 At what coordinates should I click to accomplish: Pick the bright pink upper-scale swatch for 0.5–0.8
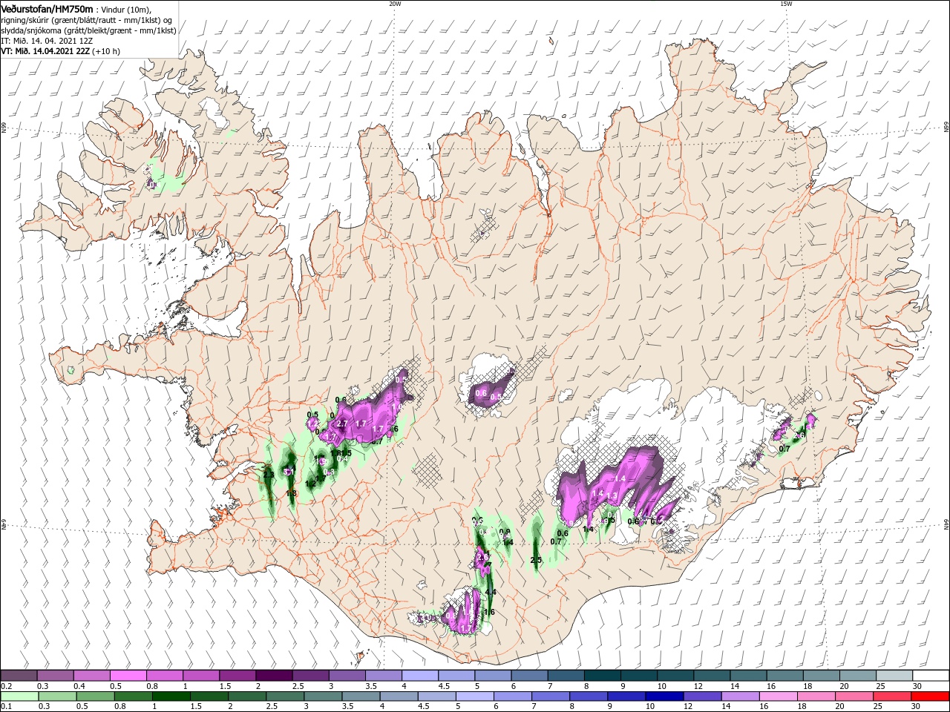[128, 676]
